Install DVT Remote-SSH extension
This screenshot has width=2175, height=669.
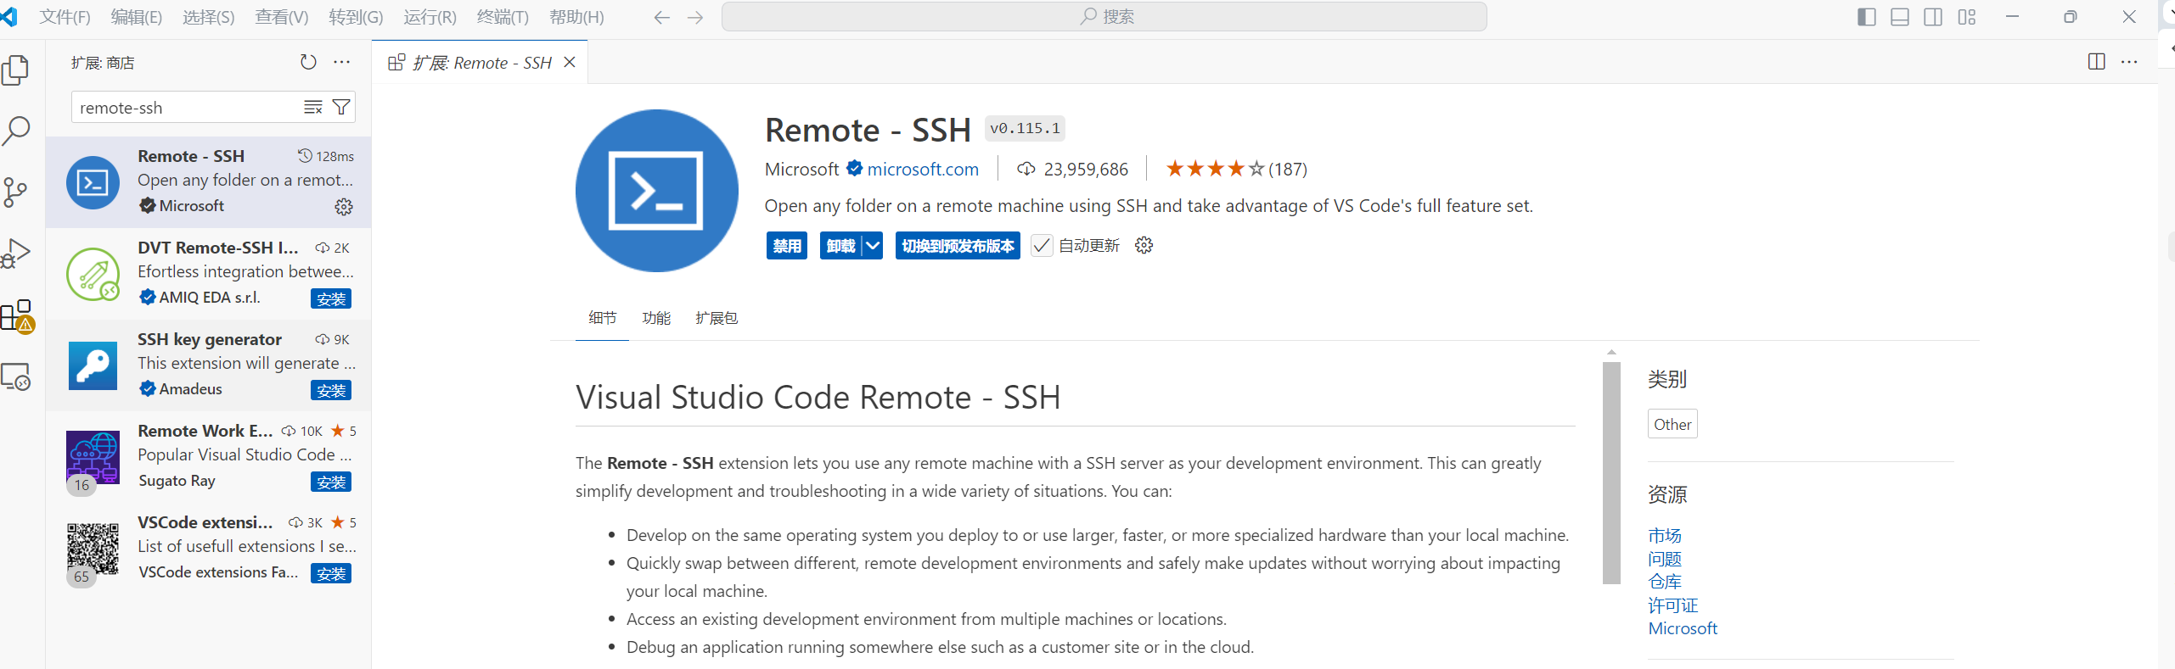[331, 299]
